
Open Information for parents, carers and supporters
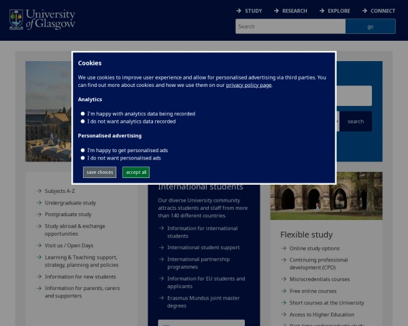pos(82,292)
